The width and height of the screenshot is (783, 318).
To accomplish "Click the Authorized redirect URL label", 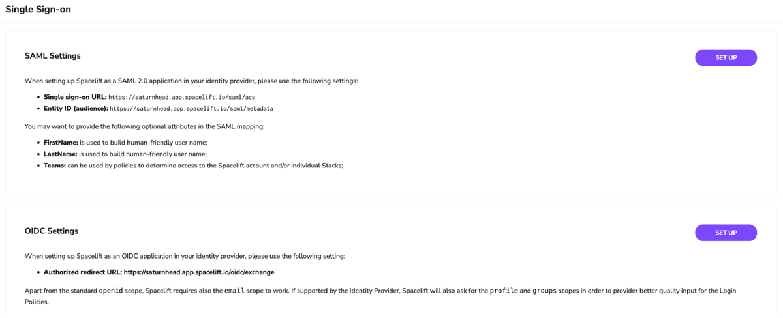I will pos(83,272).
